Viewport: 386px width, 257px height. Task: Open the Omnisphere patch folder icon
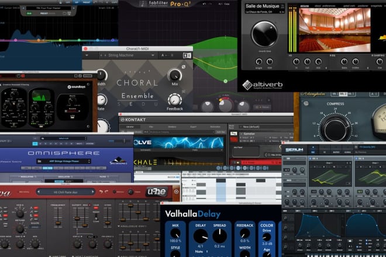39,161
